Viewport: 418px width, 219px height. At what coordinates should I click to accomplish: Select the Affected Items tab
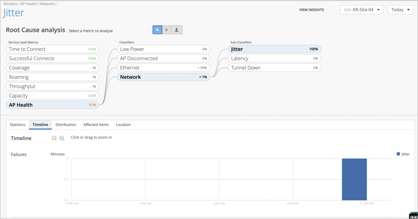(96, 125)
